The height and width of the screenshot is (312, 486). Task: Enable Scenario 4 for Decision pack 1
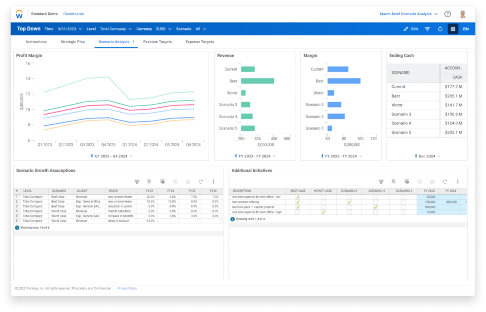pyautogui.click(x=375, y=207)
